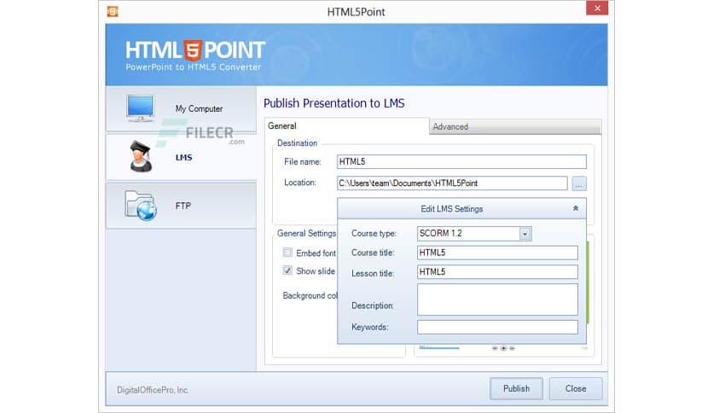Select the My Computer monitor icon
This screenshot has width=713, height=413.
pyautogui.click(x=141, y=108)
